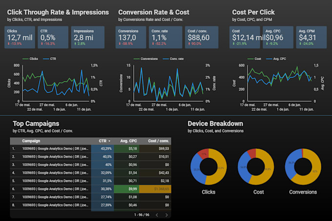Viewport: 332px width, 221px height.
Task: Select the Cost / conv. scorecard $88,60
Action: coord(202,37)
